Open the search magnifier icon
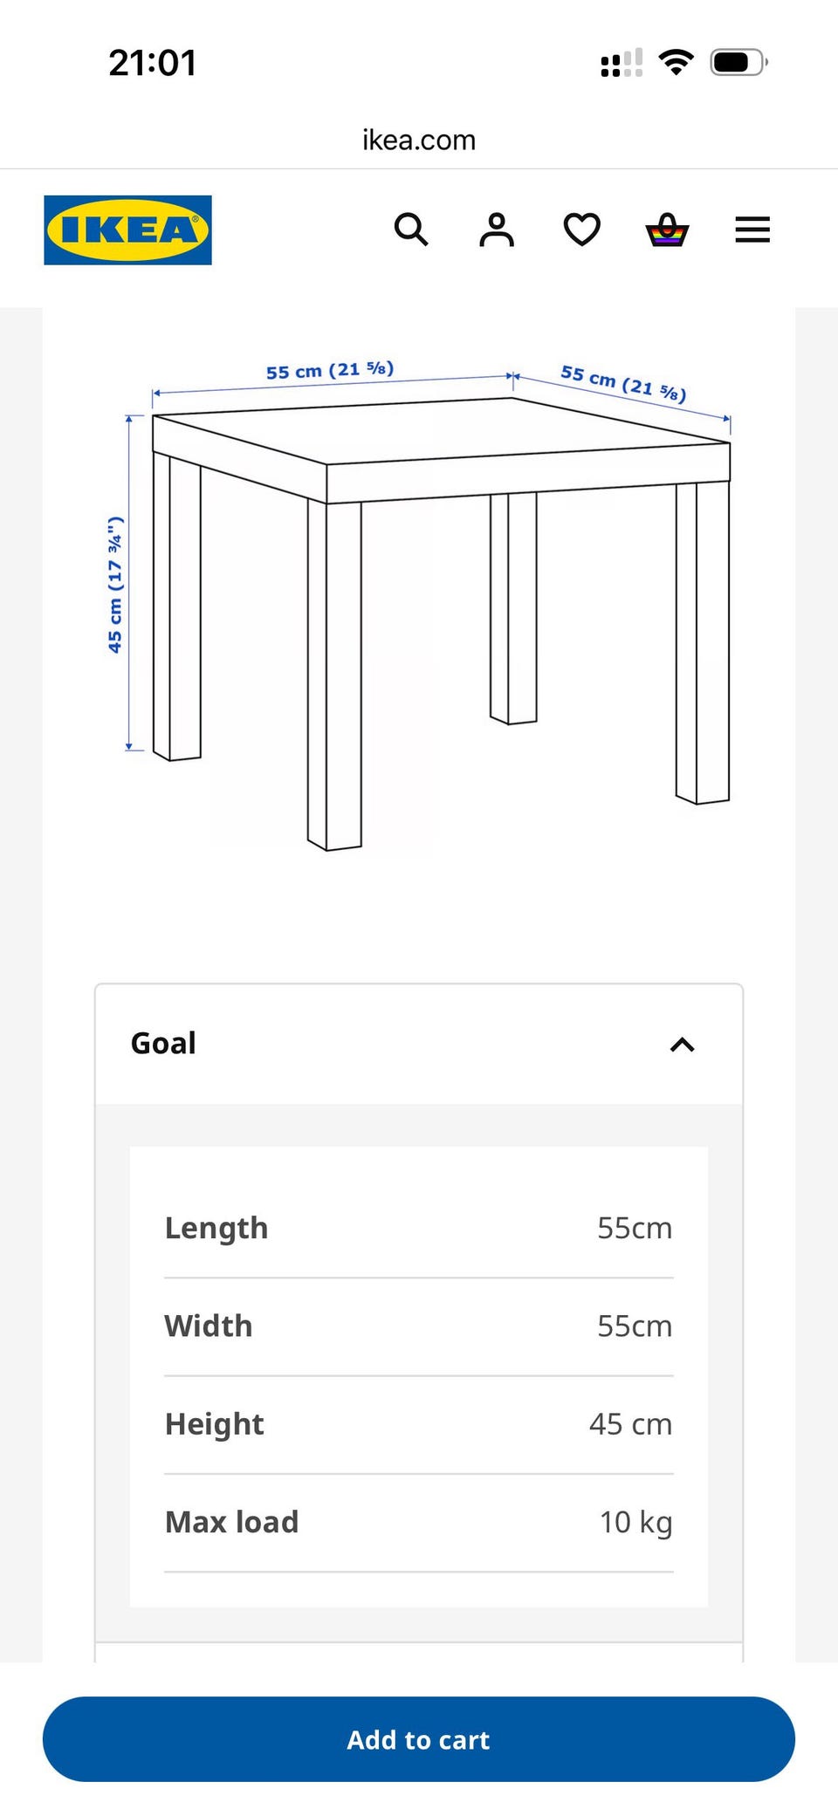Image resolution: width=838 pixels, height=1816 pixels. (411, 230)
